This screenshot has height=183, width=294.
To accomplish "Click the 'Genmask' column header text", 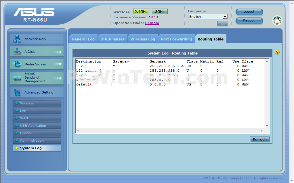I will 158,61.
